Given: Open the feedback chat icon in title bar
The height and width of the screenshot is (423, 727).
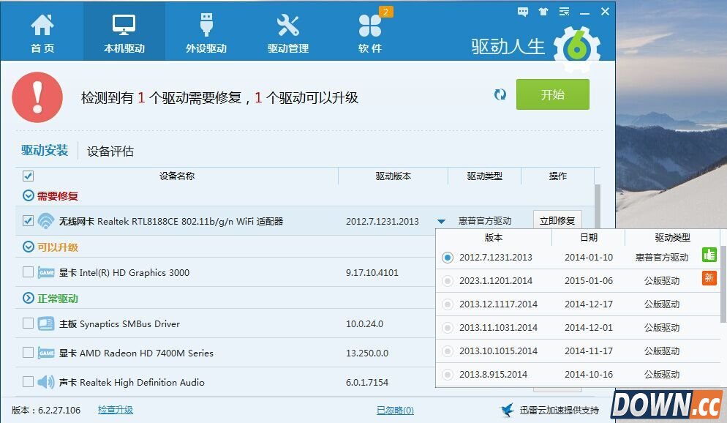Looking at the screenshot, I should [x=522, y=12].
